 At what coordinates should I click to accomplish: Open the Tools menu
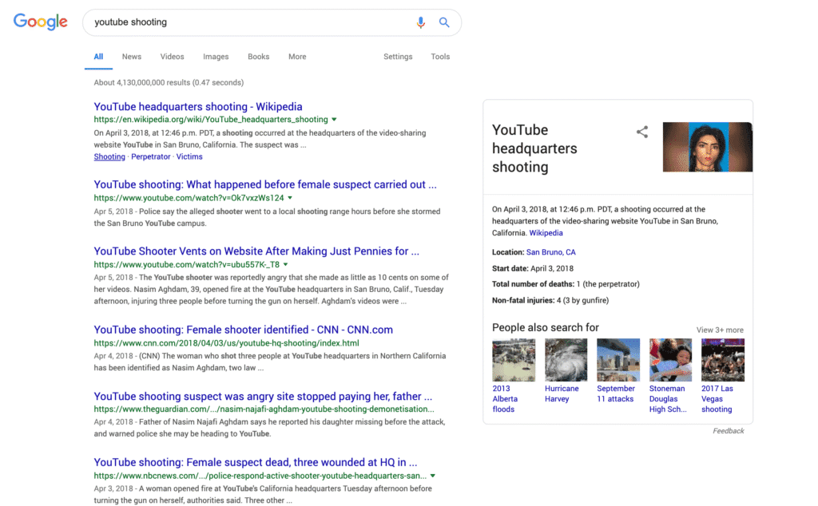(x=440, y=57)
